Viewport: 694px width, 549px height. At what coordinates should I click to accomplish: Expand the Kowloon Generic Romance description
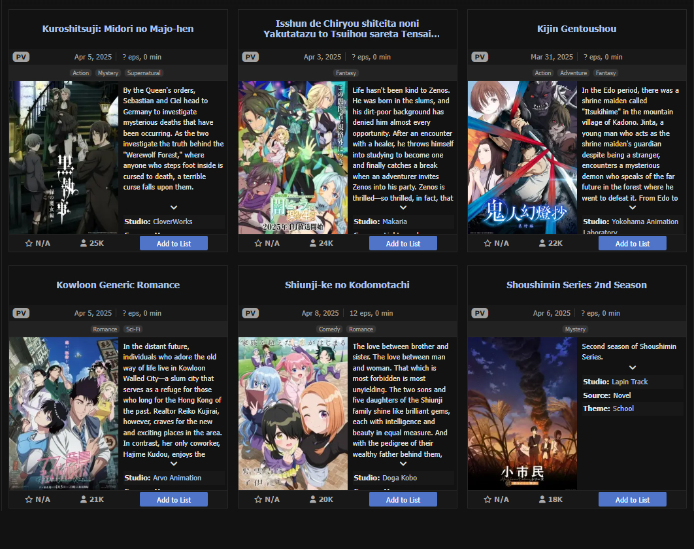point(174,463)
